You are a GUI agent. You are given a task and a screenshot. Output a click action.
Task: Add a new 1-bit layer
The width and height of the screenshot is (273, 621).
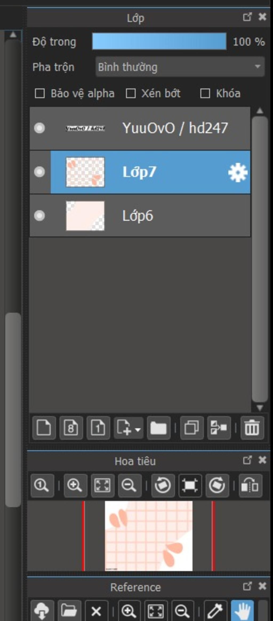[x=98, y=428]
